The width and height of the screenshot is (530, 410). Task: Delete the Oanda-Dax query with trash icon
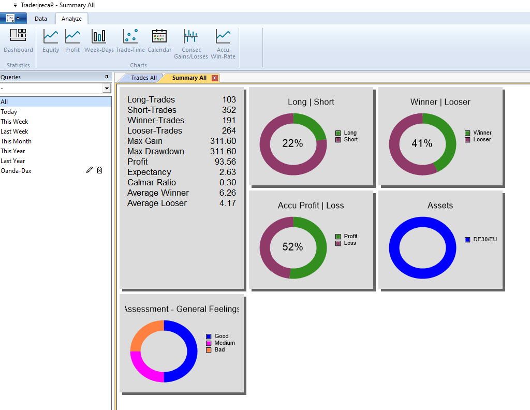100,170
